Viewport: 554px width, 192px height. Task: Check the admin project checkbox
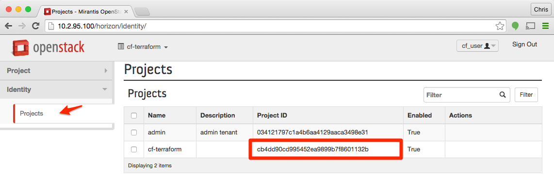(x=134, y=133)
